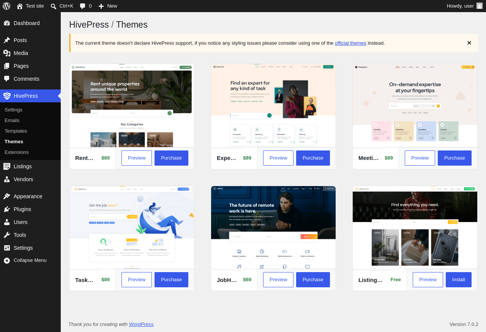Click the Plugins plug icon
This screenshot has height=332, width=486.
7,209
